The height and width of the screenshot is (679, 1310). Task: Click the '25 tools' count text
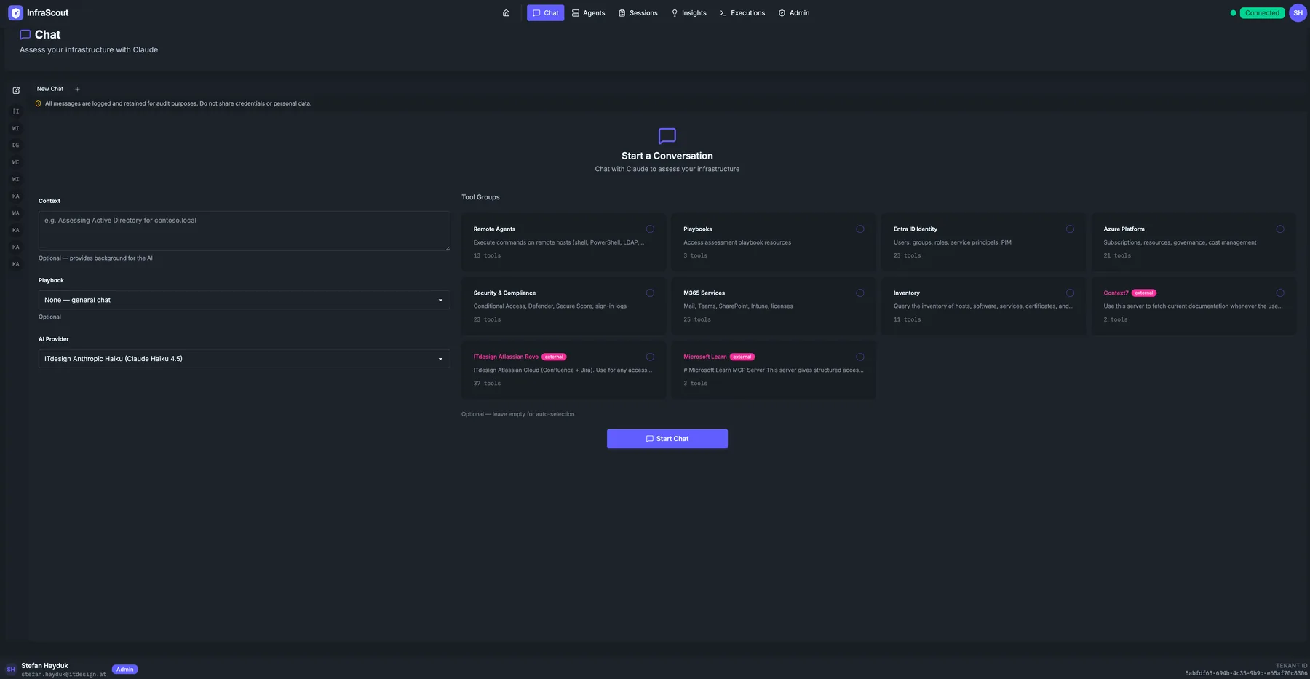pyautogui.click(x=697, y=319)
